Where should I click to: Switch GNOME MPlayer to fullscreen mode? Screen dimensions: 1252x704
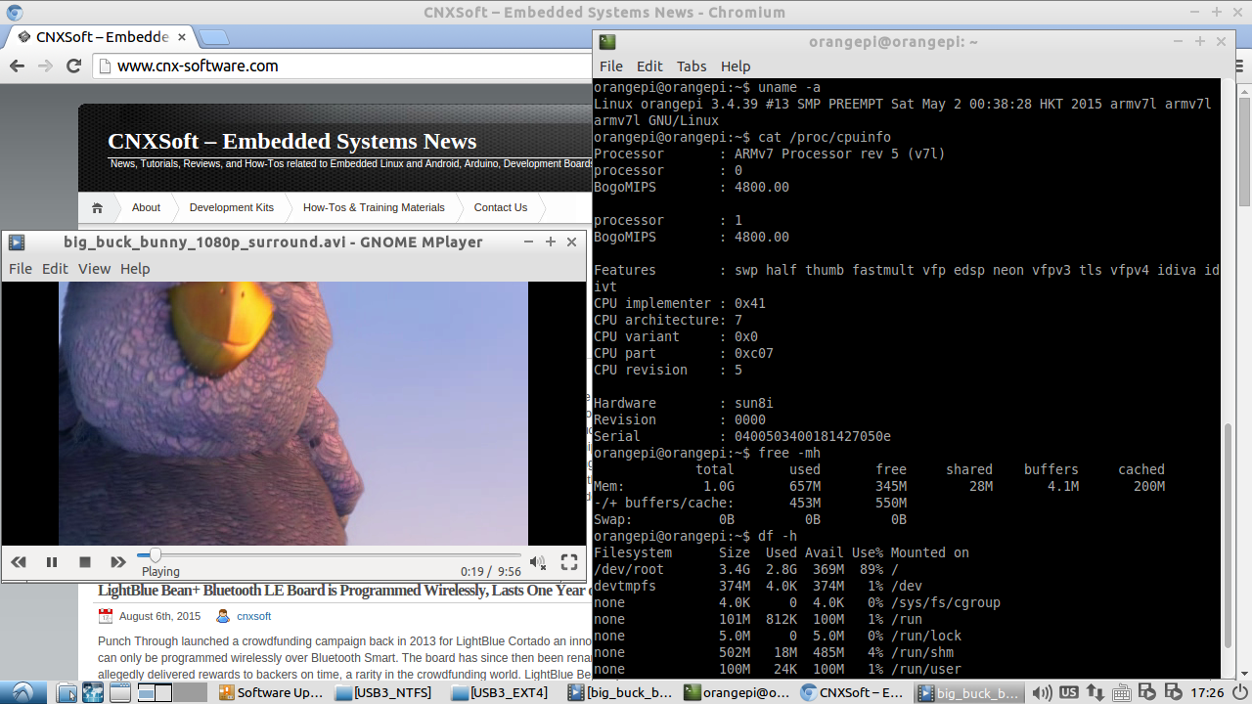[569, 562]
